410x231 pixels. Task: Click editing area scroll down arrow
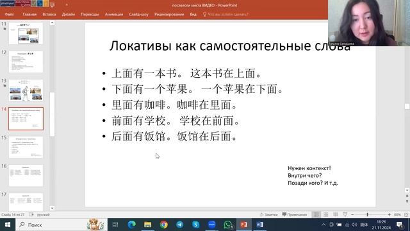407,191
